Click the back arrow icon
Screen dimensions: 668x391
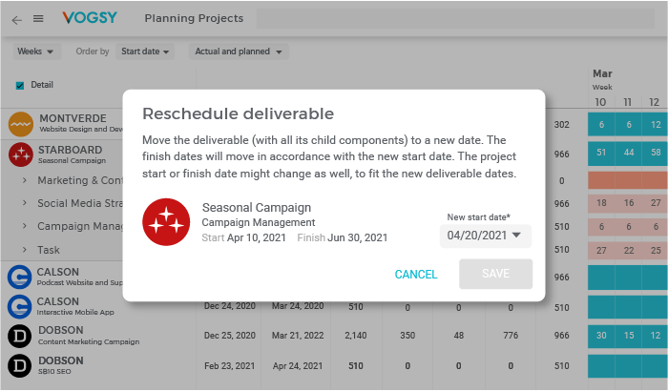tap(17, 18)
